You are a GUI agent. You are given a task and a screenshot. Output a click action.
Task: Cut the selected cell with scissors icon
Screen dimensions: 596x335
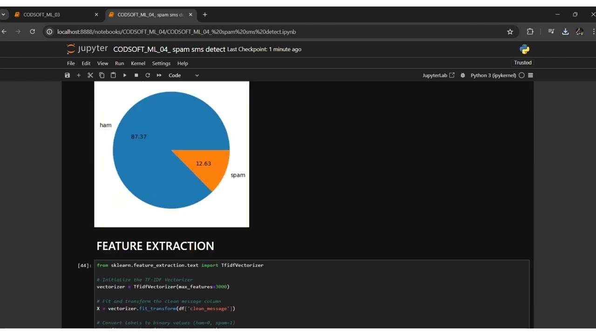click(x=90, y=75)
